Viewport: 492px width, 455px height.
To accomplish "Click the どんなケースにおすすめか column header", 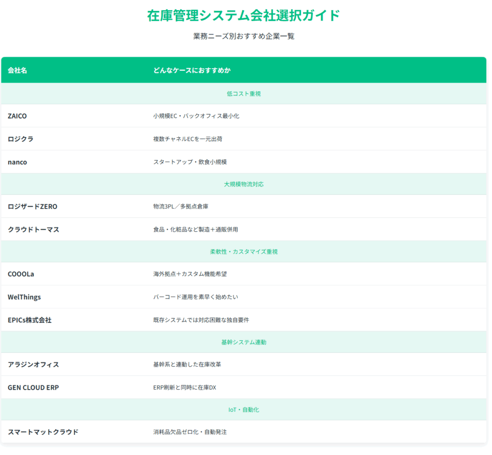I will point(192,71).
